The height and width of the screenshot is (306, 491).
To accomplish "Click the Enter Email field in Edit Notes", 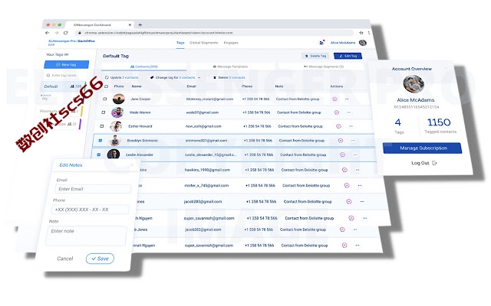I will (93, 189).
